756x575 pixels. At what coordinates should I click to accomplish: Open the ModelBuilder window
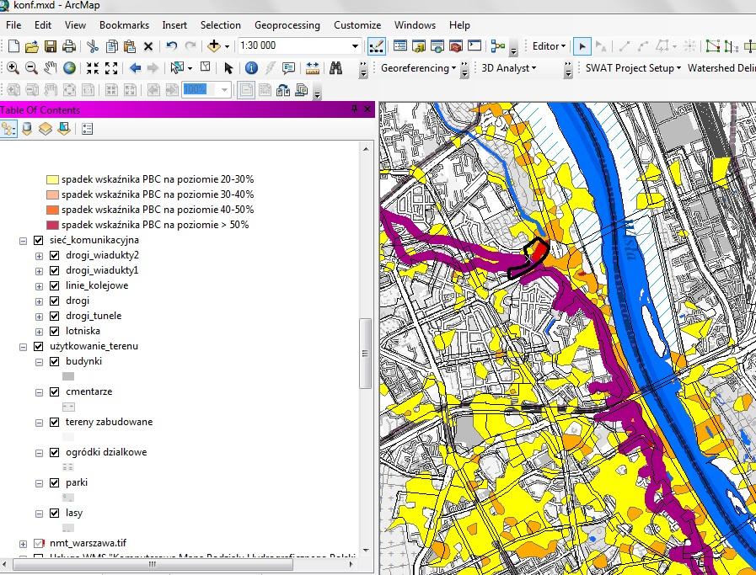(497, 46)
